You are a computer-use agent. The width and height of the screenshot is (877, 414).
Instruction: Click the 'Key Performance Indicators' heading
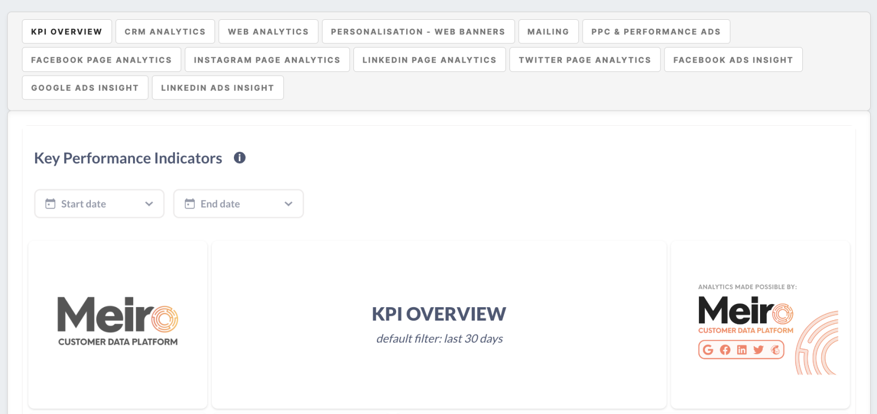click(x=128, y=158)
